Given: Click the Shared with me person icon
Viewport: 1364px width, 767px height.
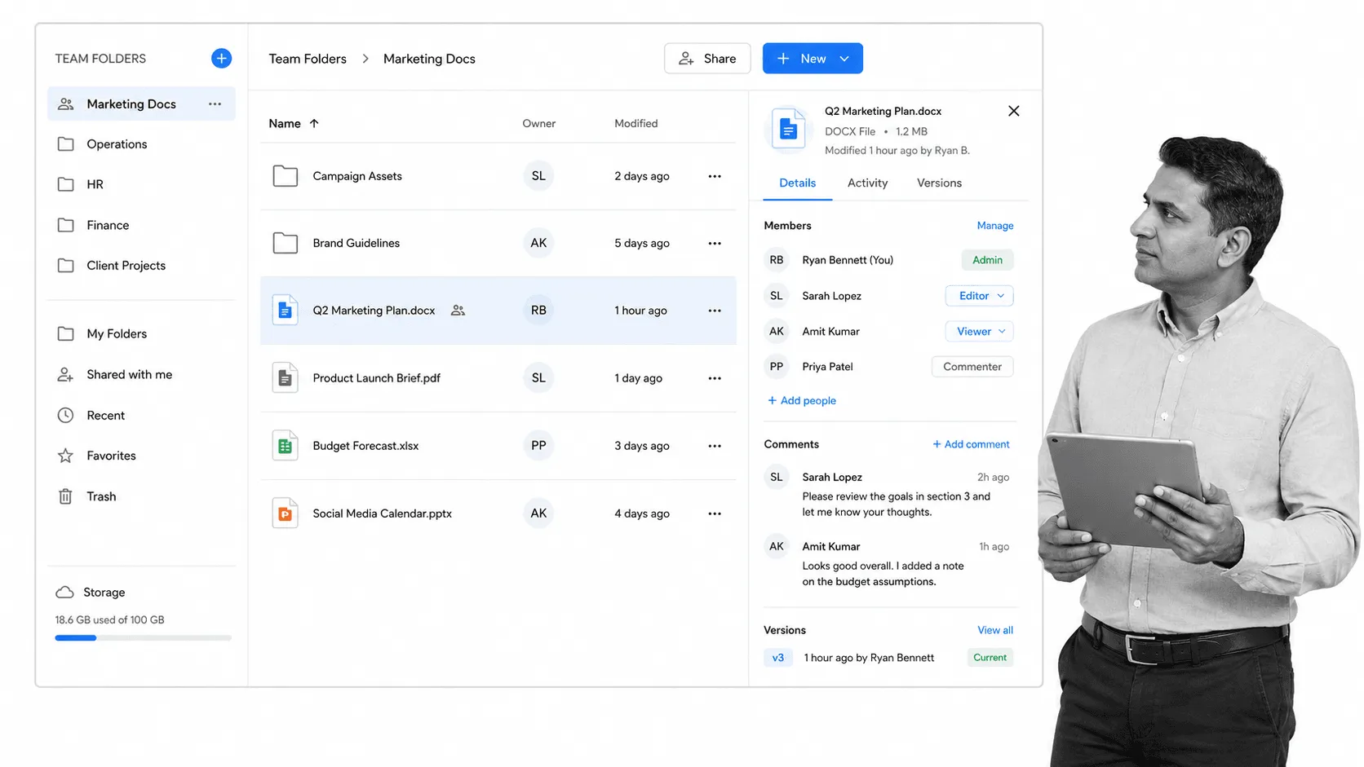Looking at the screenshot, I should (66, 374).
